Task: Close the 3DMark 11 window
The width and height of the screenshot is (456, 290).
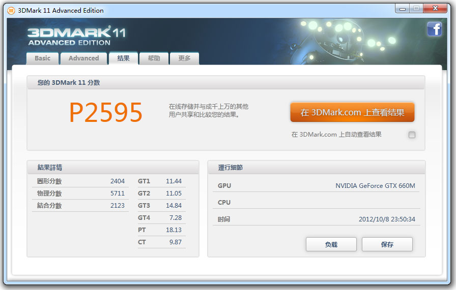Action: [437, 8]
